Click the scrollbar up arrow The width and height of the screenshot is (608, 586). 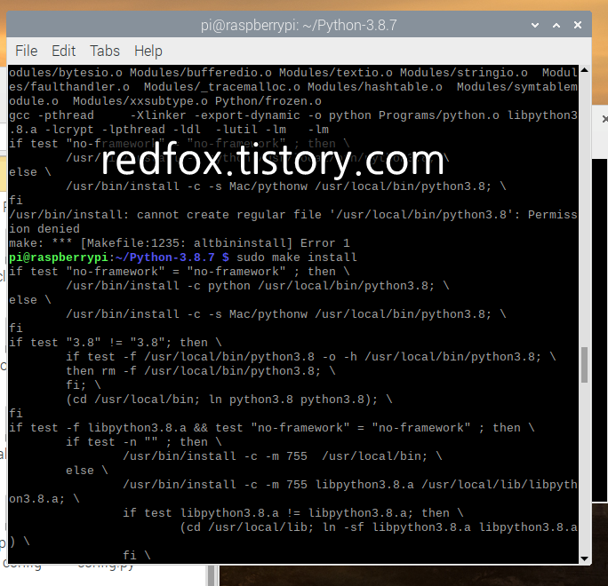(x=584, y=70)
